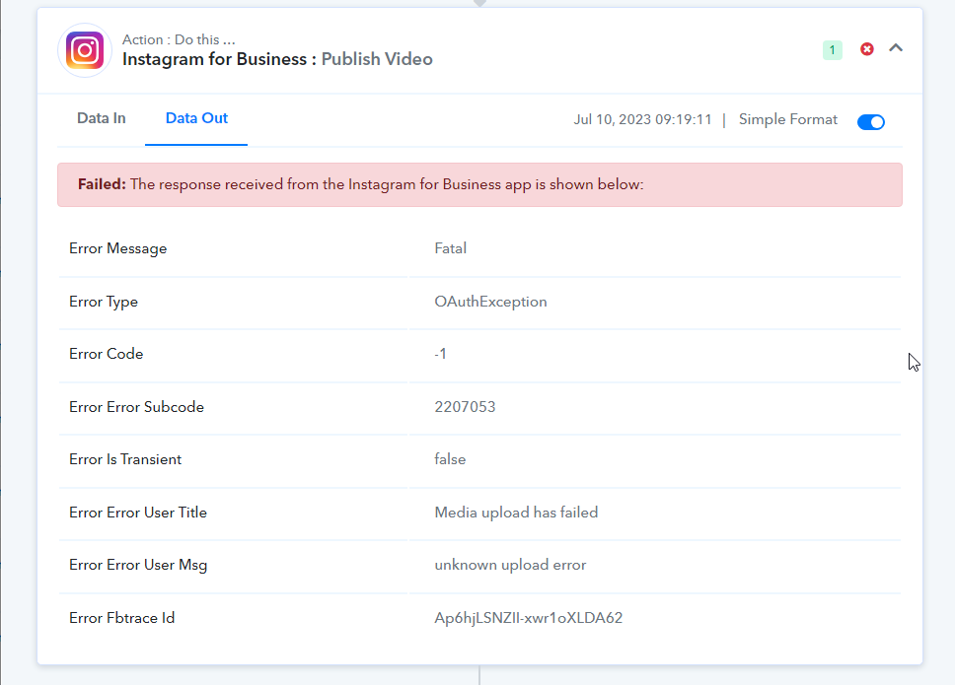
Task: Click the Error Error User Msg label
Action: (138, 565)
